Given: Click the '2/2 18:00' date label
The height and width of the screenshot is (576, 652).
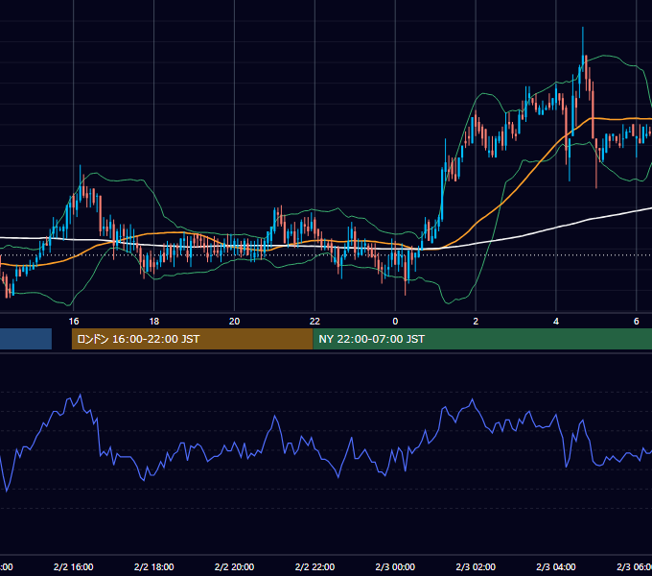Looking at the screenshot, I should click(153, 566).
